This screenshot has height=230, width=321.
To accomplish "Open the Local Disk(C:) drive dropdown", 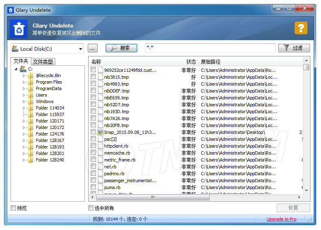I will point(80,49).
